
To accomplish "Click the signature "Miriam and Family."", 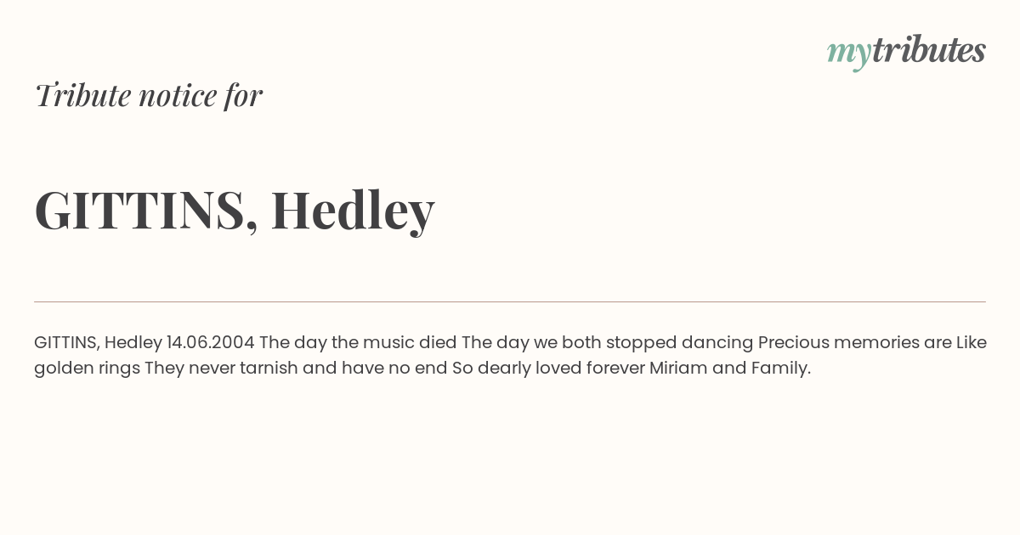I will tap(730, 369).
